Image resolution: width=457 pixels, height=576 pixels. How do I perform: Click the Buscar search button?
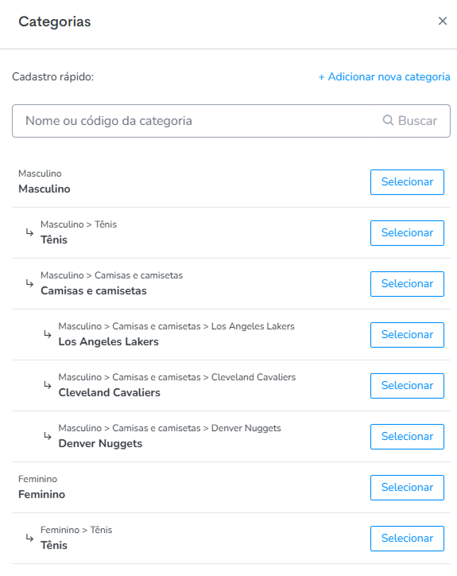point(410,121)
